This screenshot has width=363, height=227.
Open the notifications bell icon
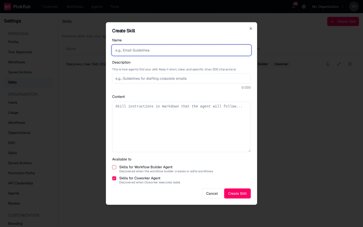293,7
